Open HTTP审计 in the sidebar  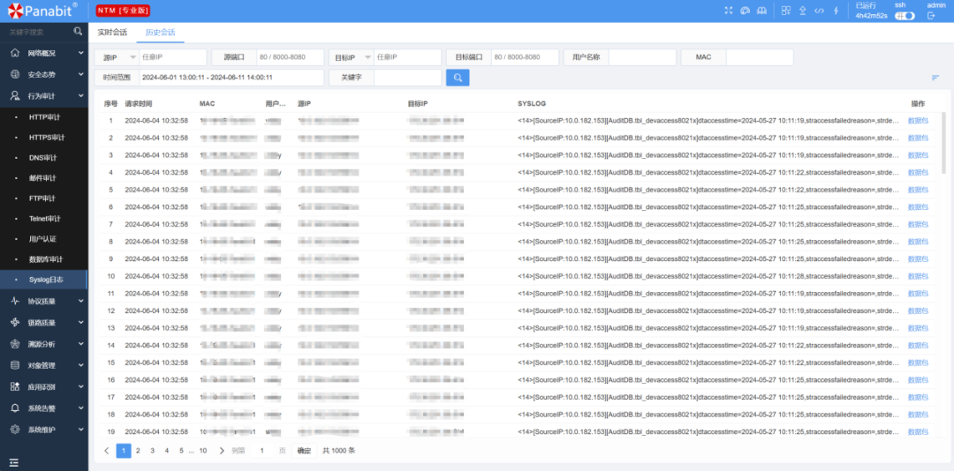tap(44, 116)
